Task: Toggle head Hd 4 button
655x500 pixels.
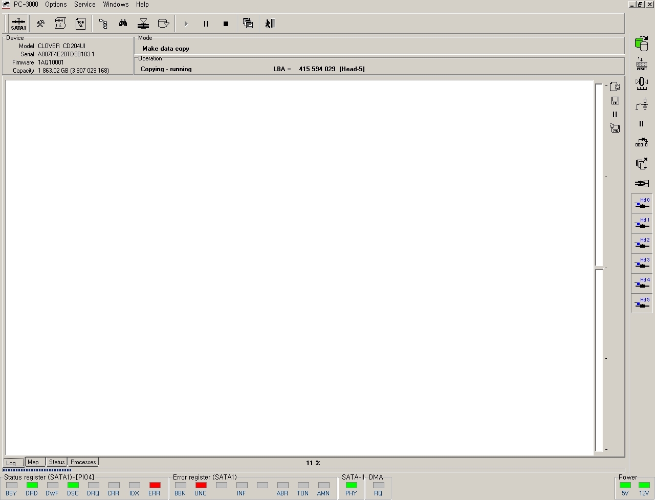Action: click(x=642, y=283)
